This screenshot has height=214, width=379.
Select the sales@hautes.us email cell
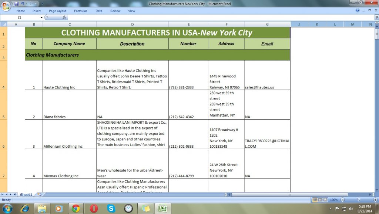(267, 75)
